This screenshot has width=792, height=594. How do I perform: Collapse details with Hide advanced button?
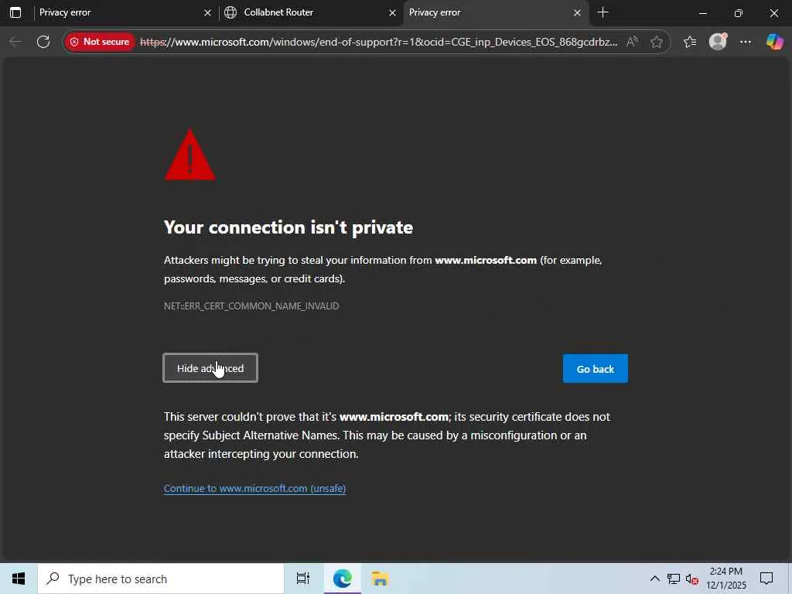tap(210, 368)
